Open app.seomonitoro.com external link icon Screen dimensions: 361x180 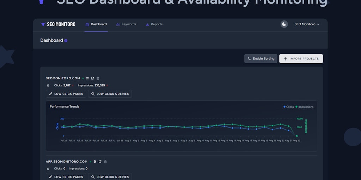pos(100,162)
